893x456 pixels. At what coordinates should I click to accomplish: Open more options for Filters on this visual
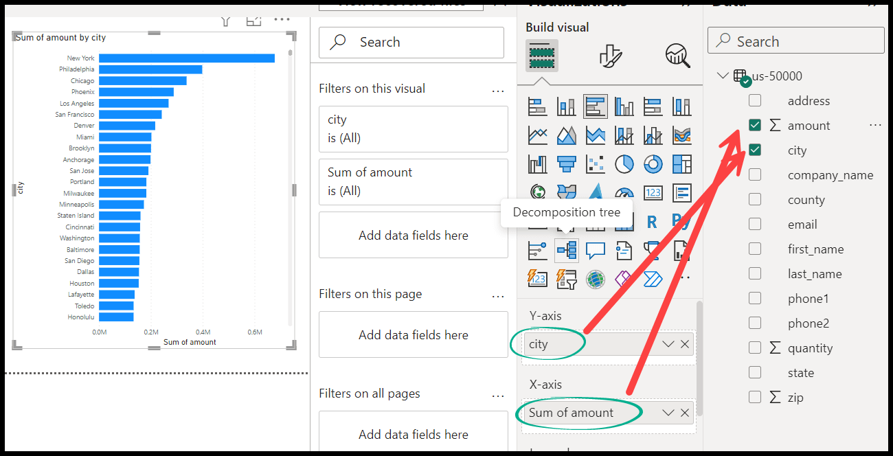point(499,90)
